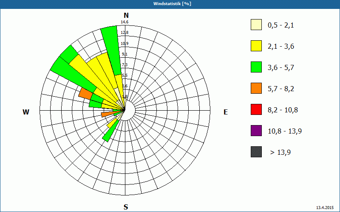Click the 14,6 axis scale value

tap(125, 22)
